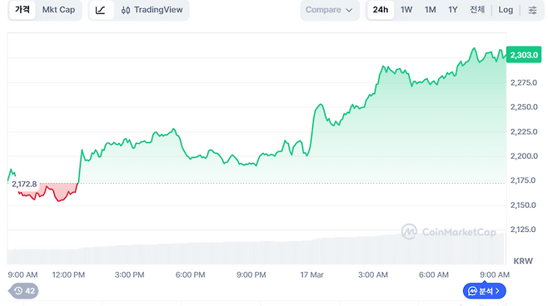Click the 2,250.0 price axis label
This screenshot has width=548, height=306.
click(524, 107)
